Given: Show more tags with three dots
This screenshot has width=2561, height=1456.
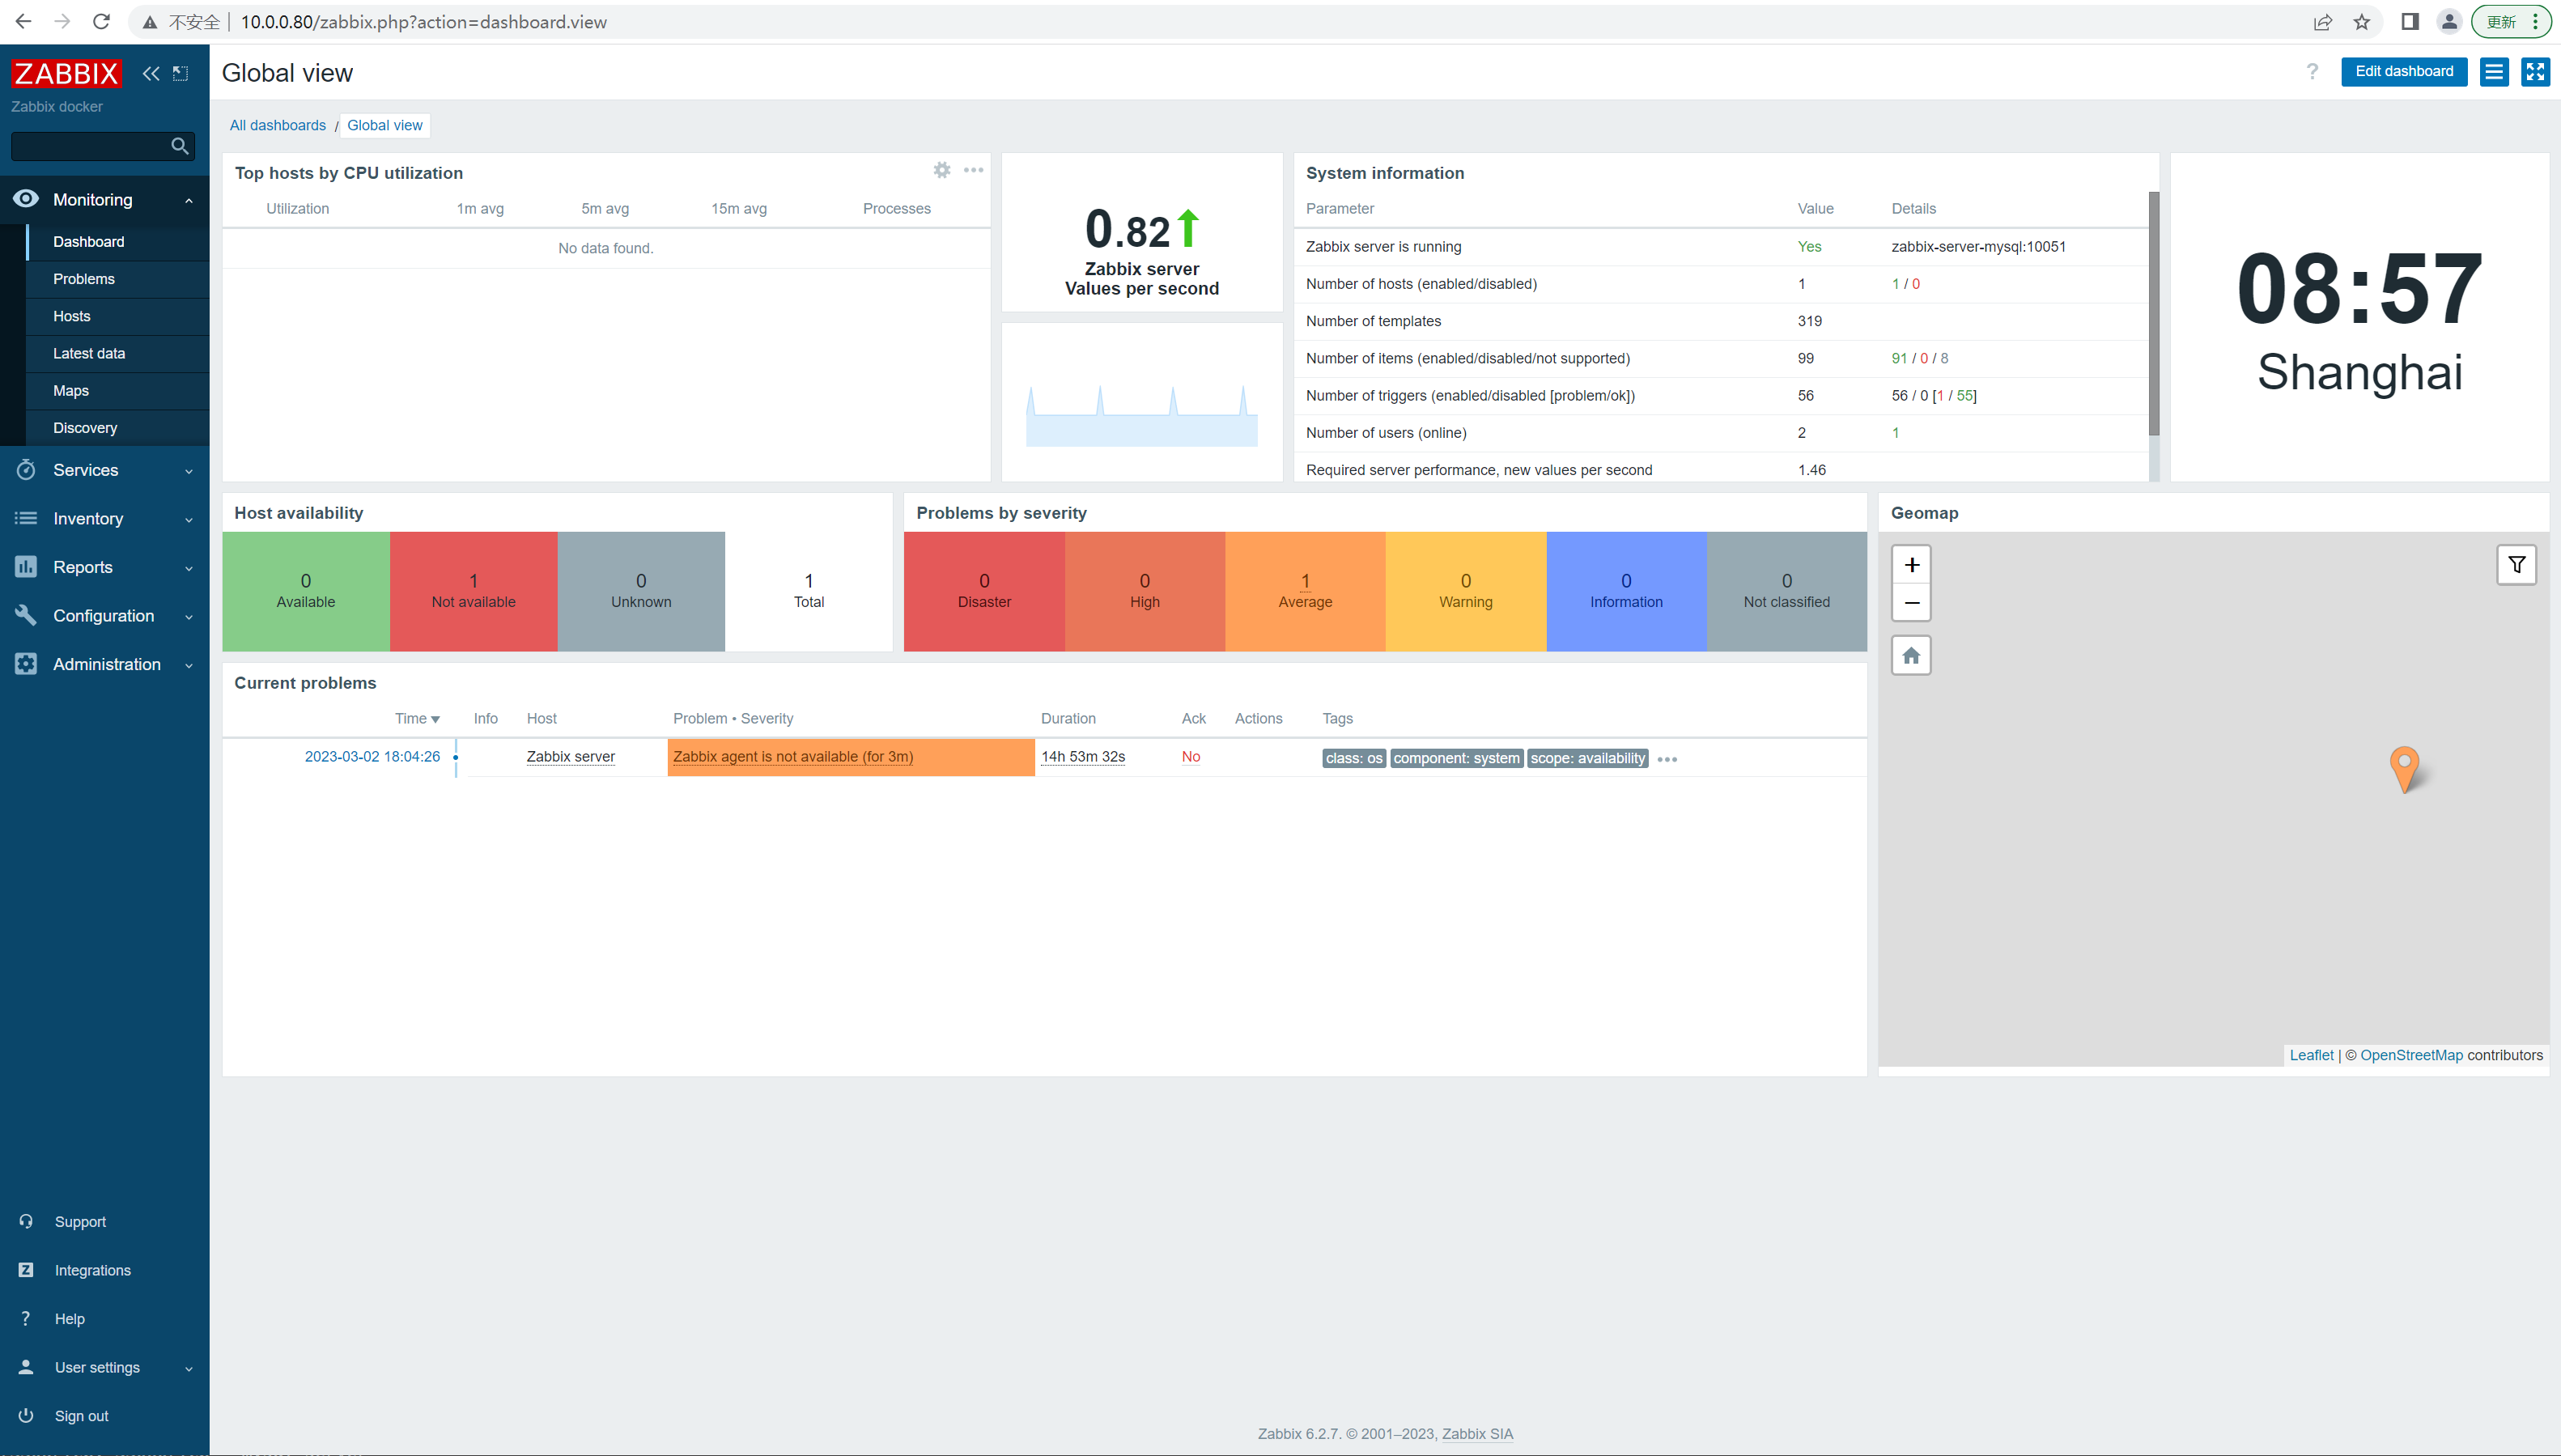Looking at the screenshot, I should tap(1667, 759).
